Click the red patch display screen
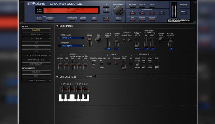This screenshot has width=215, height=124. [x=71, y=10]
